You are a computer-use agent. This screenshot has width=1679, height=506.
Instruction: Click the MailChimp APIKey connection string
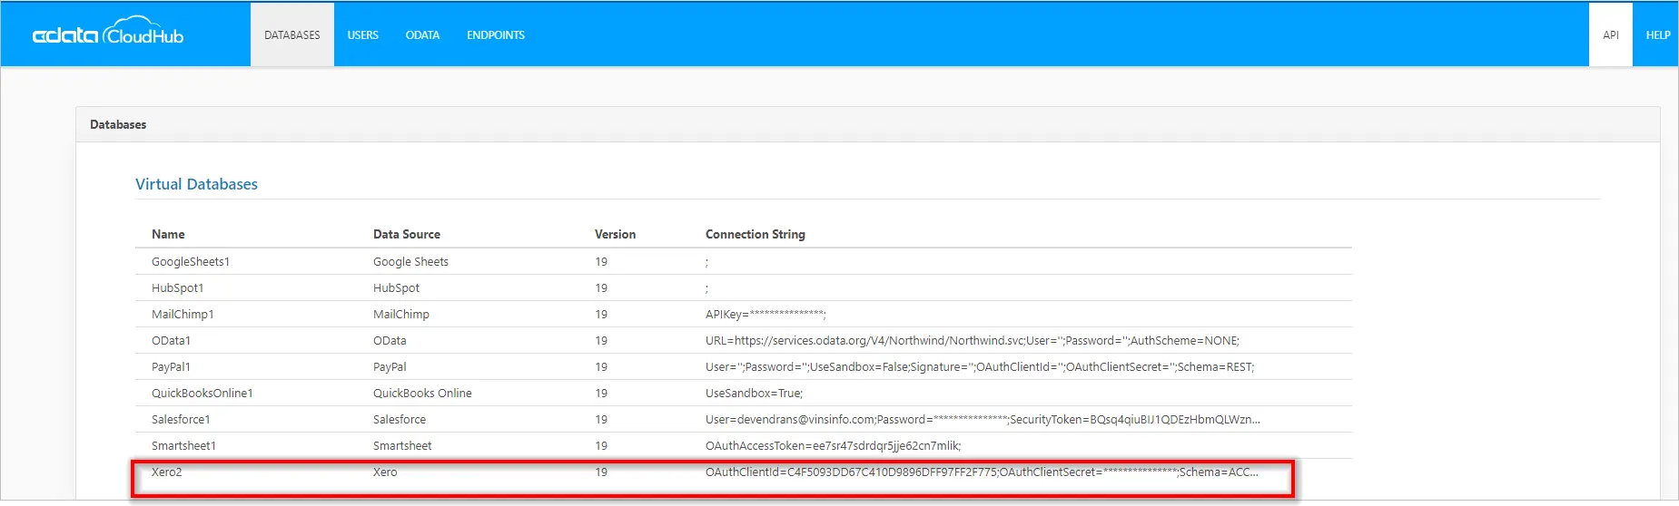(x=765, y=314)
